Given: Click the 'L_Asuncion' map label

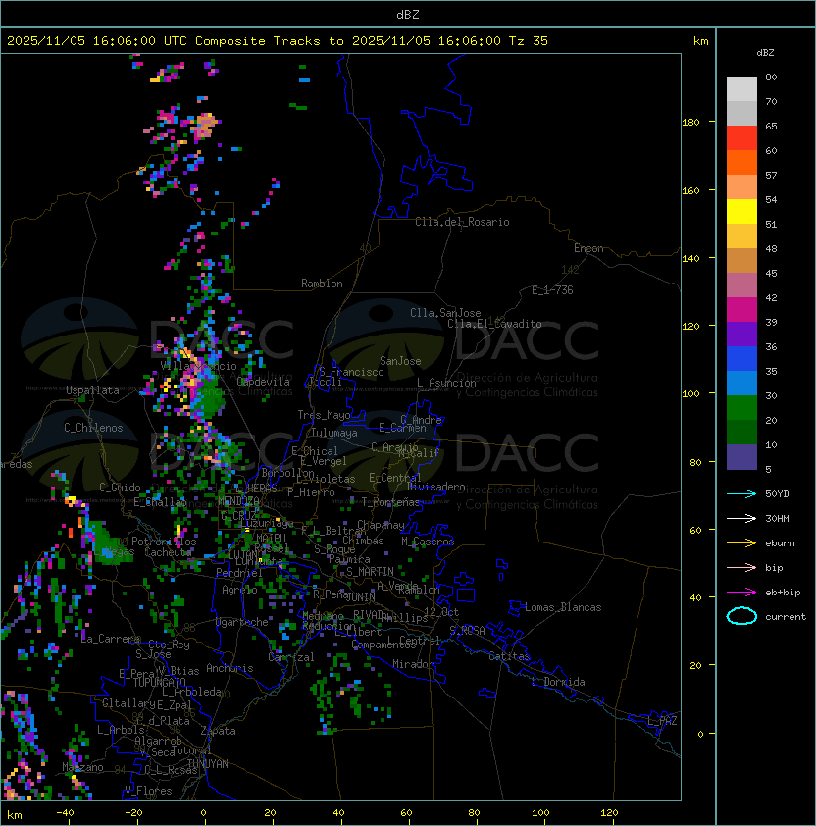Looking at the screenshot, I should 446,383.
